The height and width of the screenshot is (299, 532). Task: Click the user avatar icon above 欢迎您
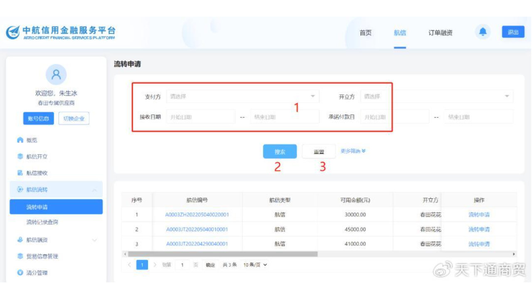57,75
